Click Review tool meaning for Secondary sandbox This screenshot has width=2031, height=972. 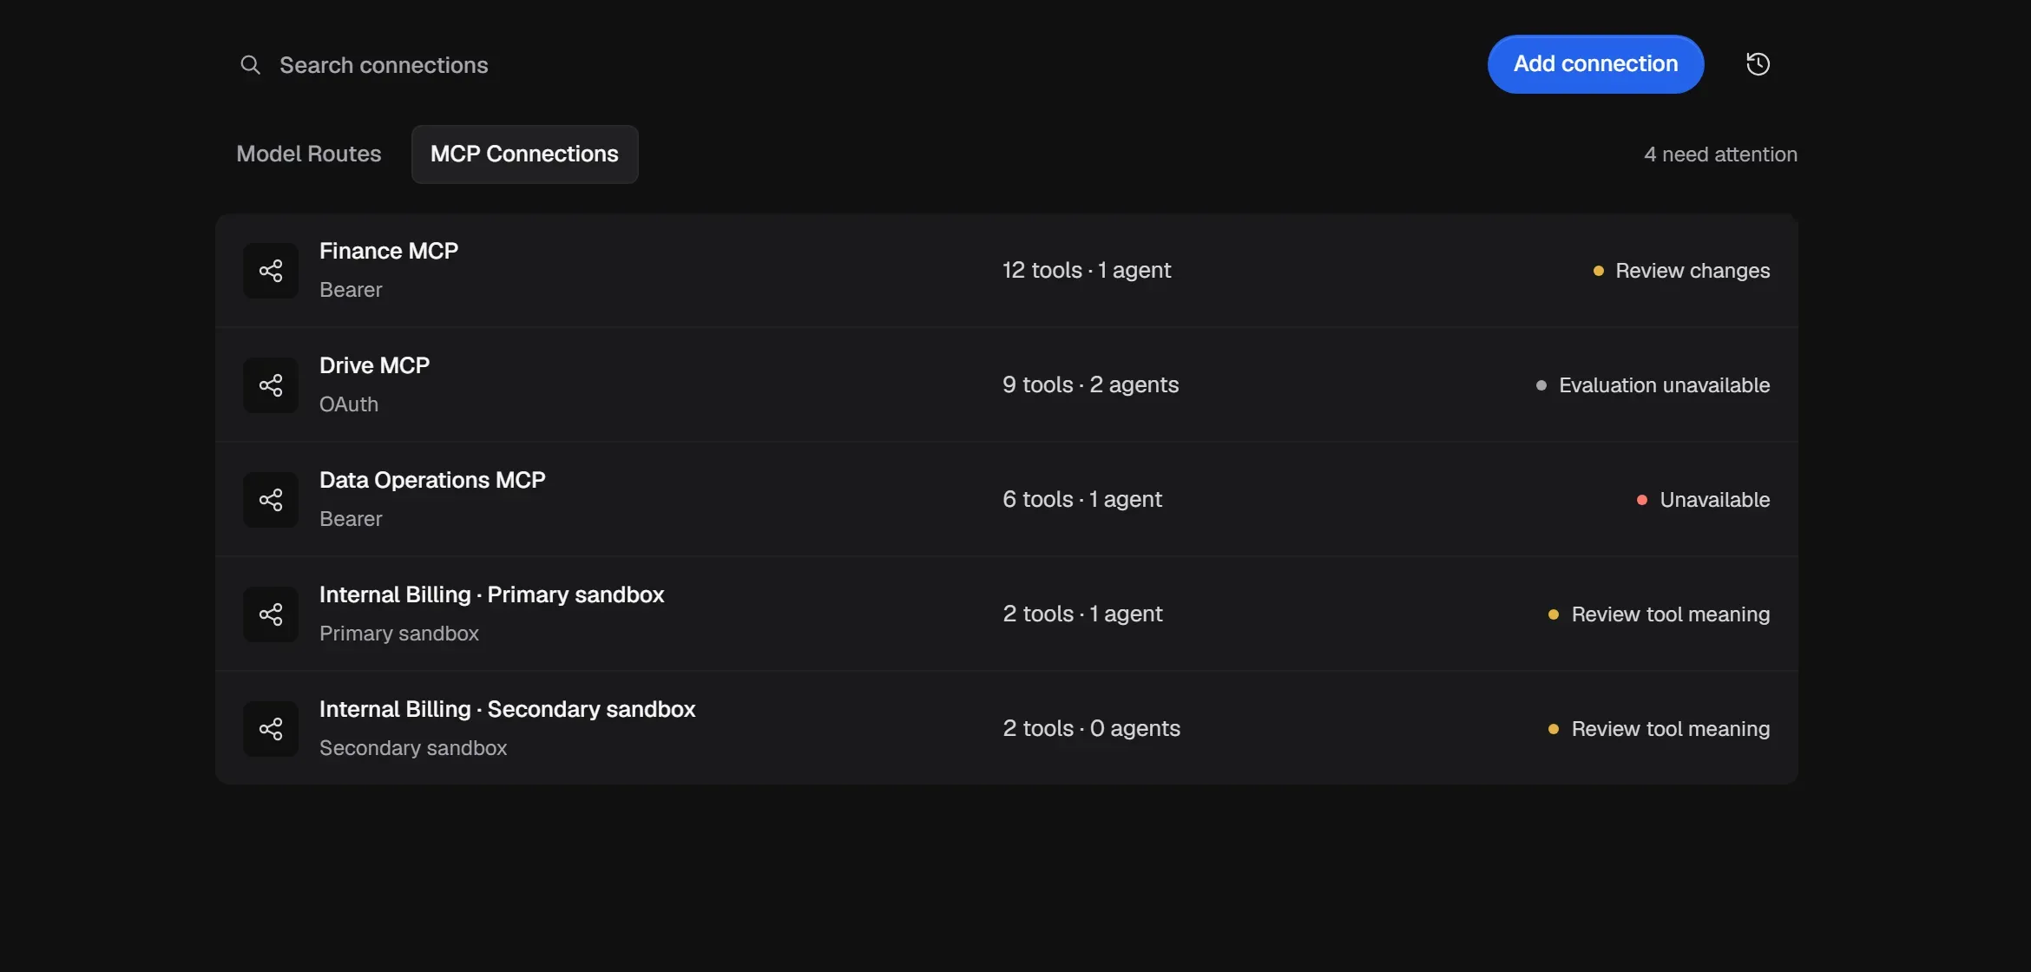(x=1659, y=729)
